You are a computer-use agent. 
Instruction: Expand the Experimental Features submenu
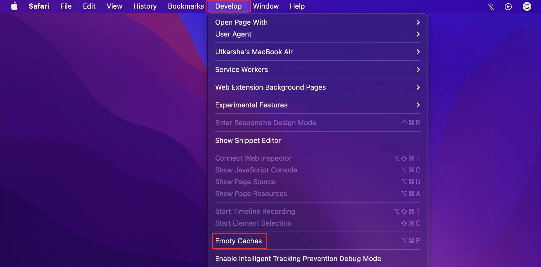tap(318, 105)
